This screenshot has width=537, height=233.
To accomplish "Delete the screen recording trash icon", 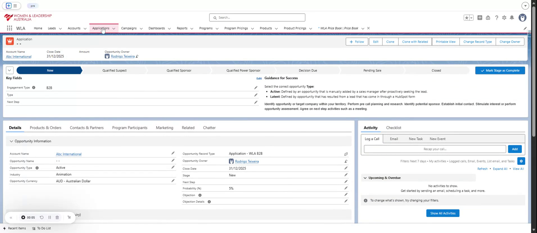I will click(57, 218).
